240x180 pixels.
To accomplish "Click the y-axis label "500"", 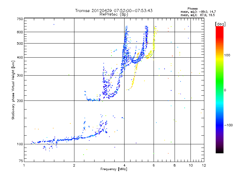I will [20, 43].
